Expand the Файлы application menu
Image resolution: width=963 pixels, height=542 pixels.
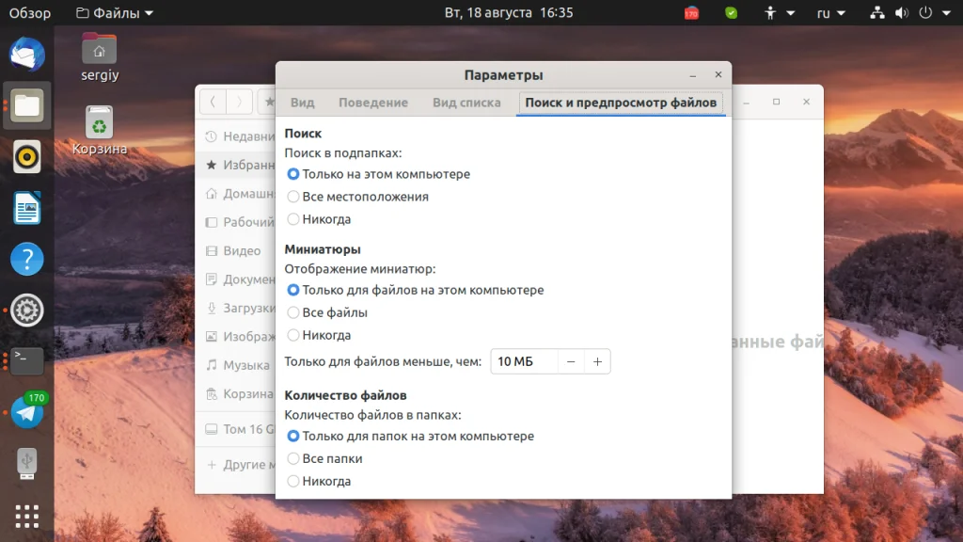point(115,13)
